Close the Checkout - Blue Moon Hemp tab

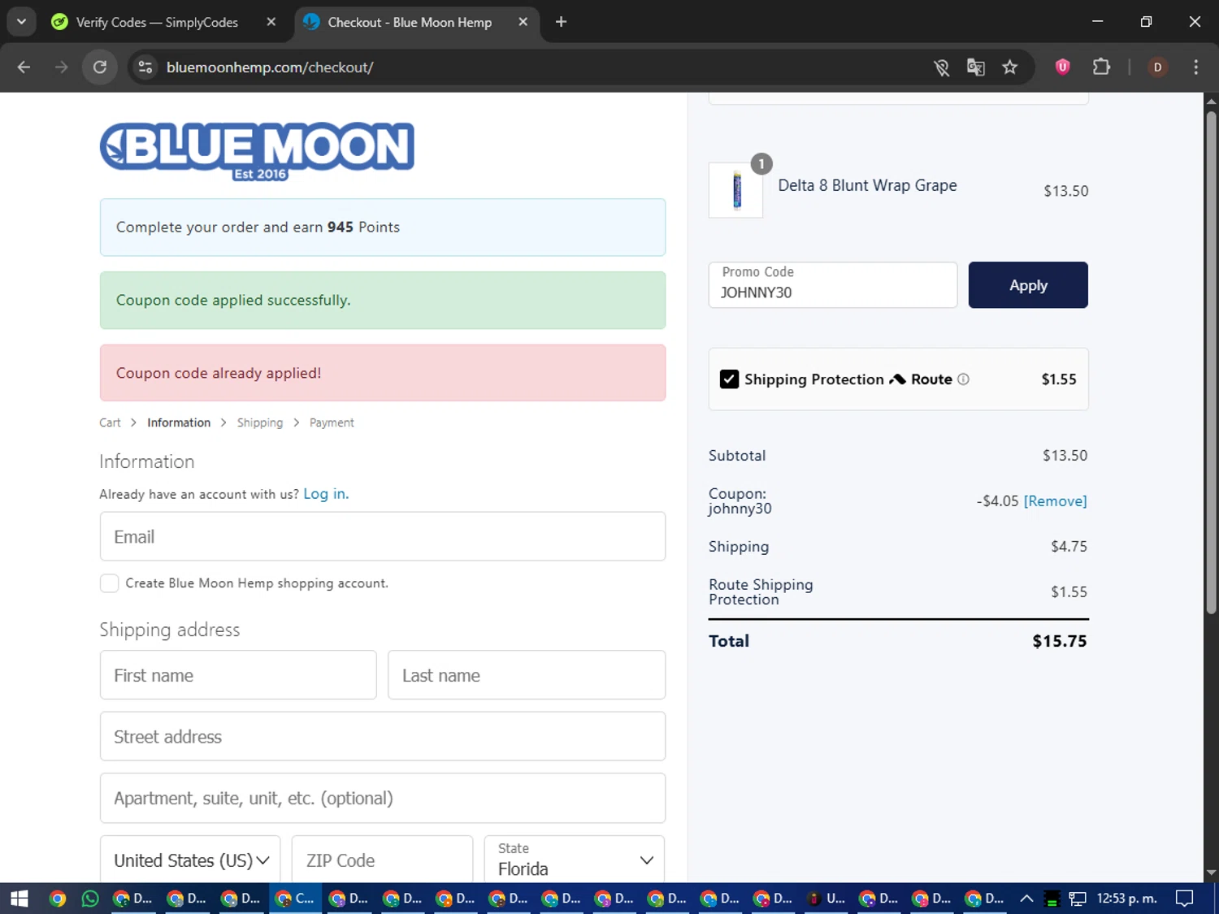click(523, 22)
